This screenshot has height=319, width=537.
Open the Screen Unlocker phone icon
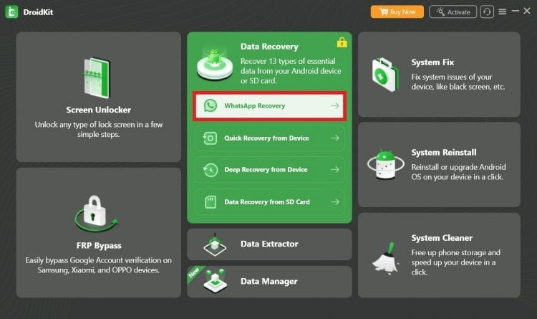pyautogui.click(x=97, y=77)
